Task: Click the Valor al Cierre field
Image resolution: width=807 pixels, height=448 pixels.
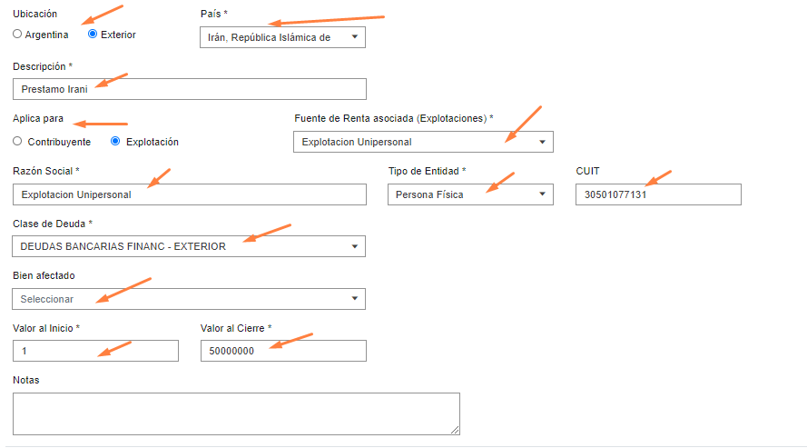Action: 283,351
